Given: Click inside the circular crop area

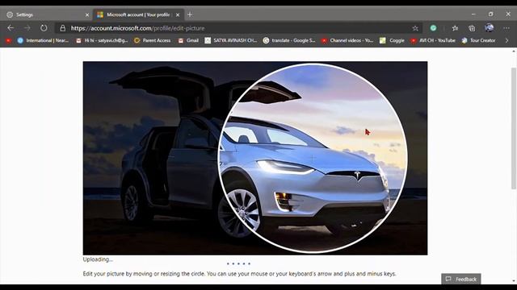Looking at the screenshot, I should tap(313, 158).
